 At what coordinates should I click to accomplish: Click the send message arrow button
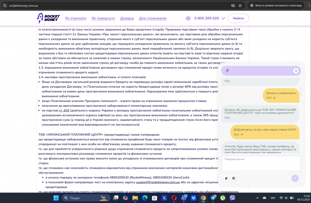point(295,178)
